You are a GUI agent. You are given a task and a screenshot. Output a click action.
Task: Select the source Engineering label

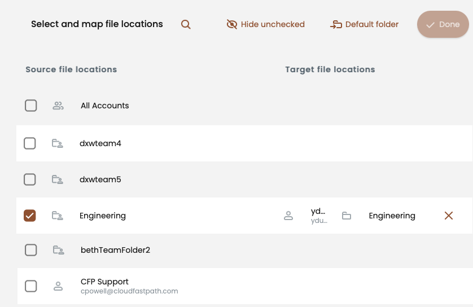pos(103,216)
